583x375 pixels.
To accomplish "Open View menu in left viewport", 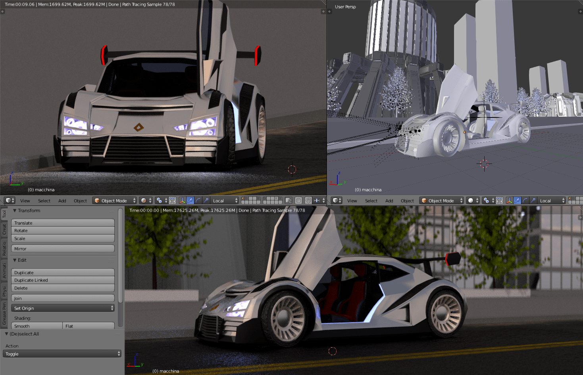I will (x=25, y=201).
